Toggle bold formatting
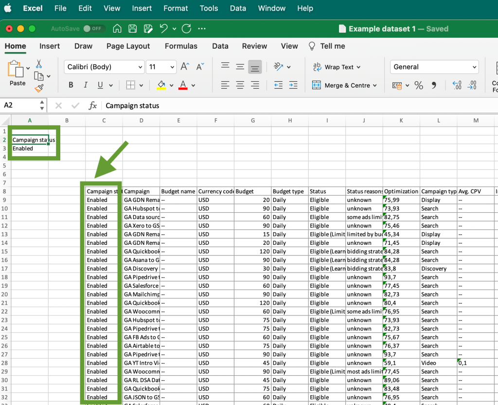The width and height of the screenshot is (498, 405). (x=71, y=85)
